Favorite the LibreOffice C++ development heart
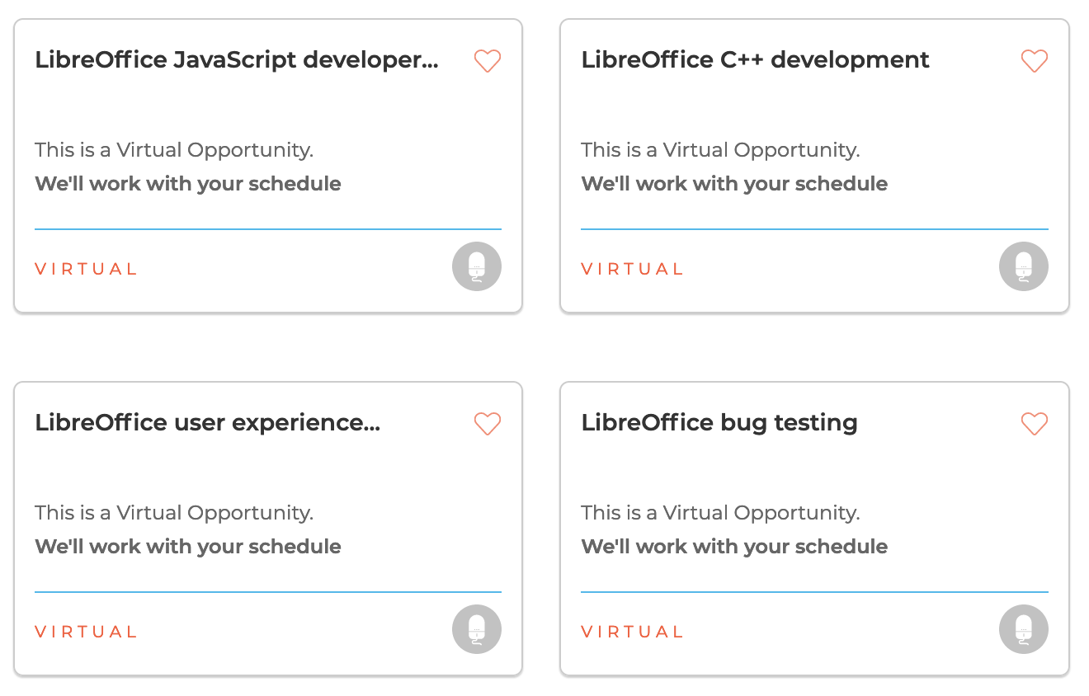1089x696 pixels. (x=1034, y=61)
